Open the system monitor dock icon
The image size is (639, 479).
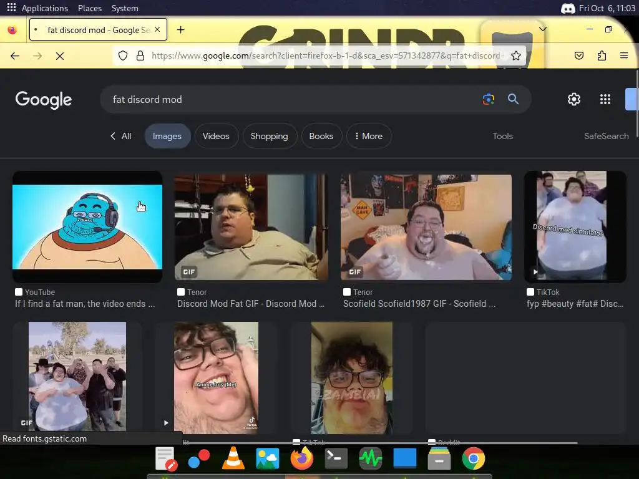point(371,458)
